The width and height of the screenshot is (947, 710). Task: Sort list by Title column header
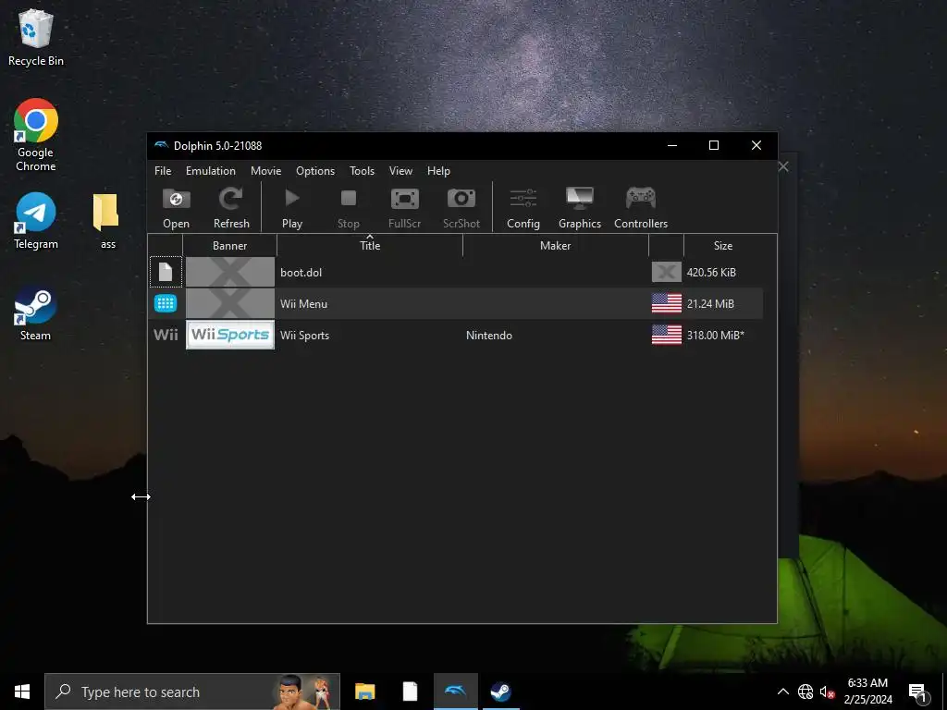(x=370, y=246)
